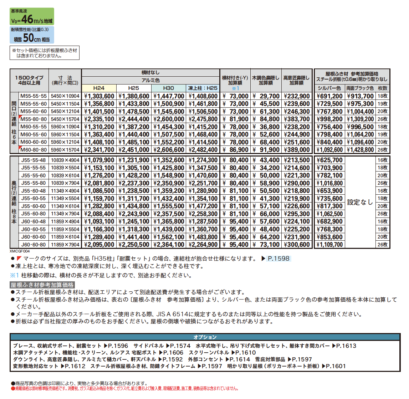Select the H30 column header

click(x=169, y=88)
